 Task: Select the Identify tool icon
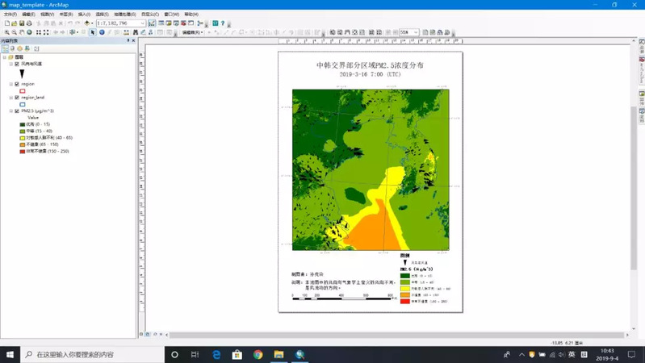coord(102,32)
